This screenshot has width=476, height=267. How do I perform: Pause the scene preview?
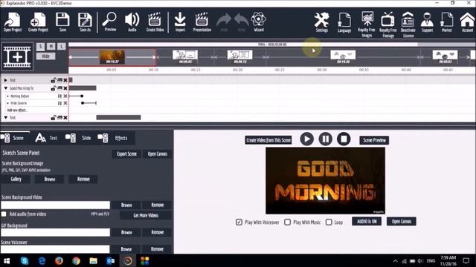pos(325,139)
